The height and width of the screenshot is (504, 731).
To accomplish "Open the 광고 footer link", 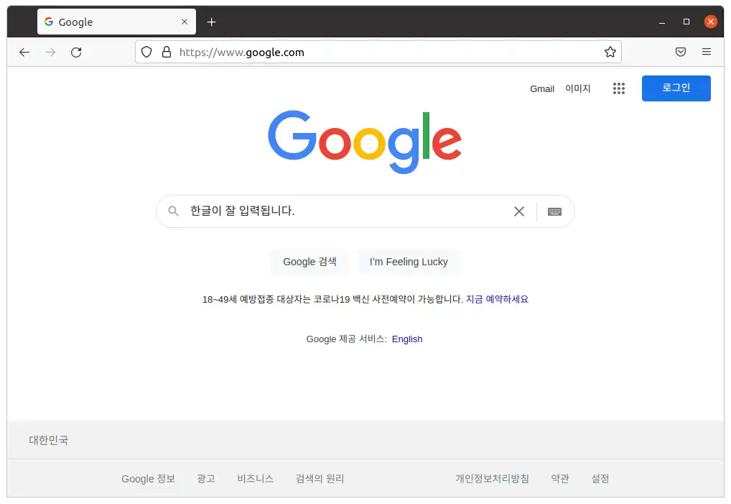I will 205,479.
